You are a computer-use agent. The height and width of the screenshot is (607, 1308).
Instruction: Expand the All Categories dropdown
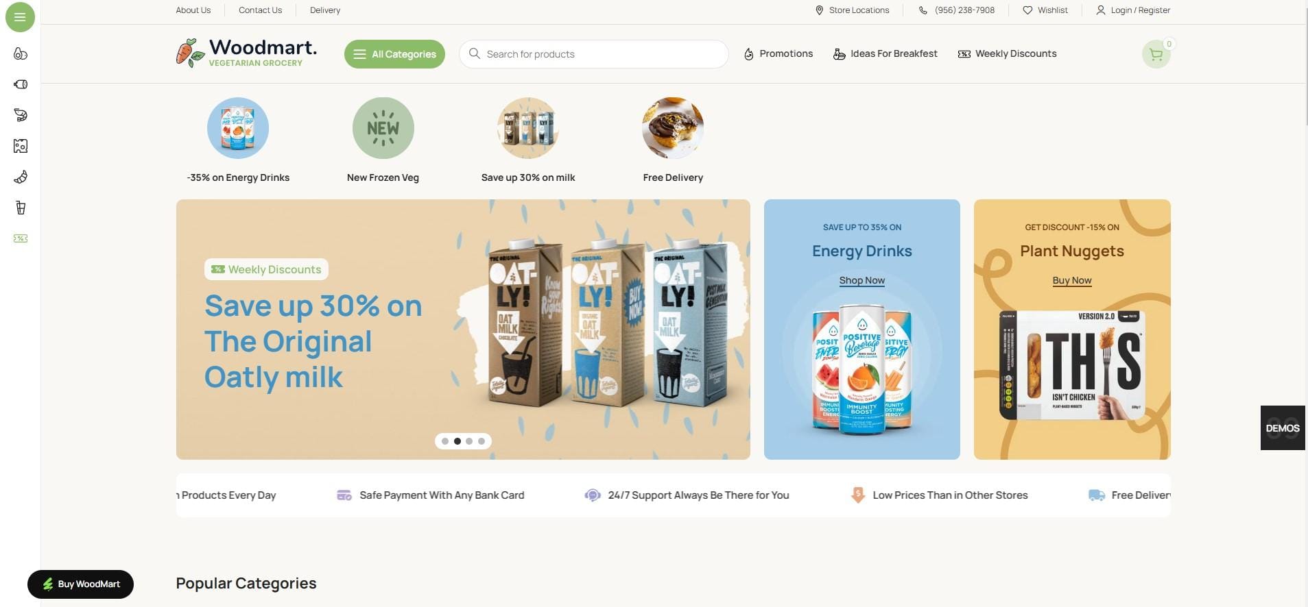coord(394,54)
